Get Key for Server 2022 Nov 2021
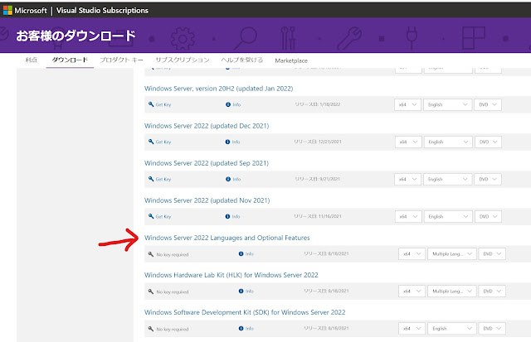 pos(163,217)
